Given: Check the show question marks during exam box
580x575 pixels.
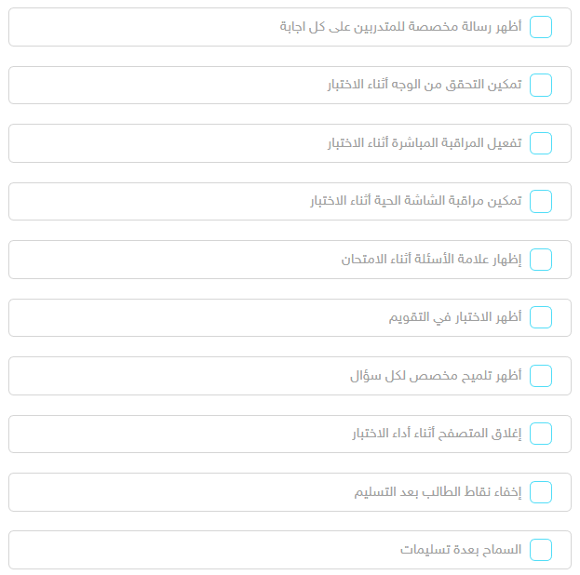Looking at the screenshot, I should [x=541, y=260].
